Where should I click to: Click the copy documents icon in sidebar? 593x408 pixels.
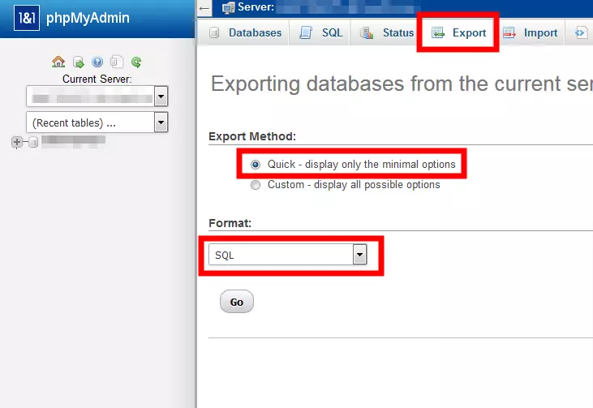pyautogui.click(x=117, y=62)
